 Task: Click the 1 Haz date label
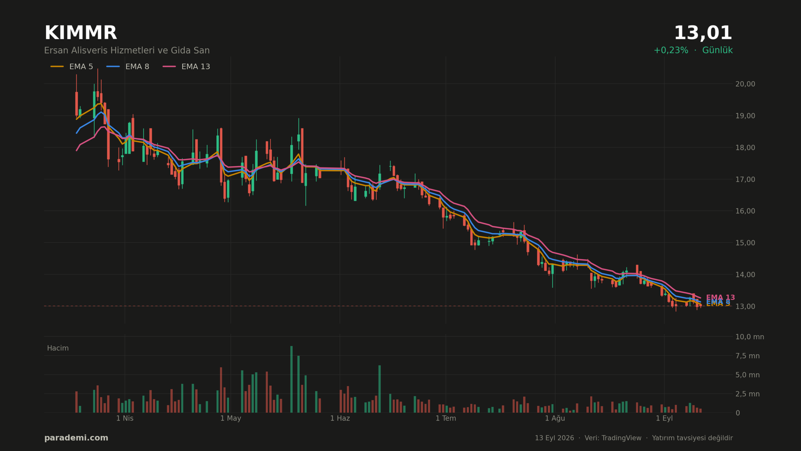[340, 418]
